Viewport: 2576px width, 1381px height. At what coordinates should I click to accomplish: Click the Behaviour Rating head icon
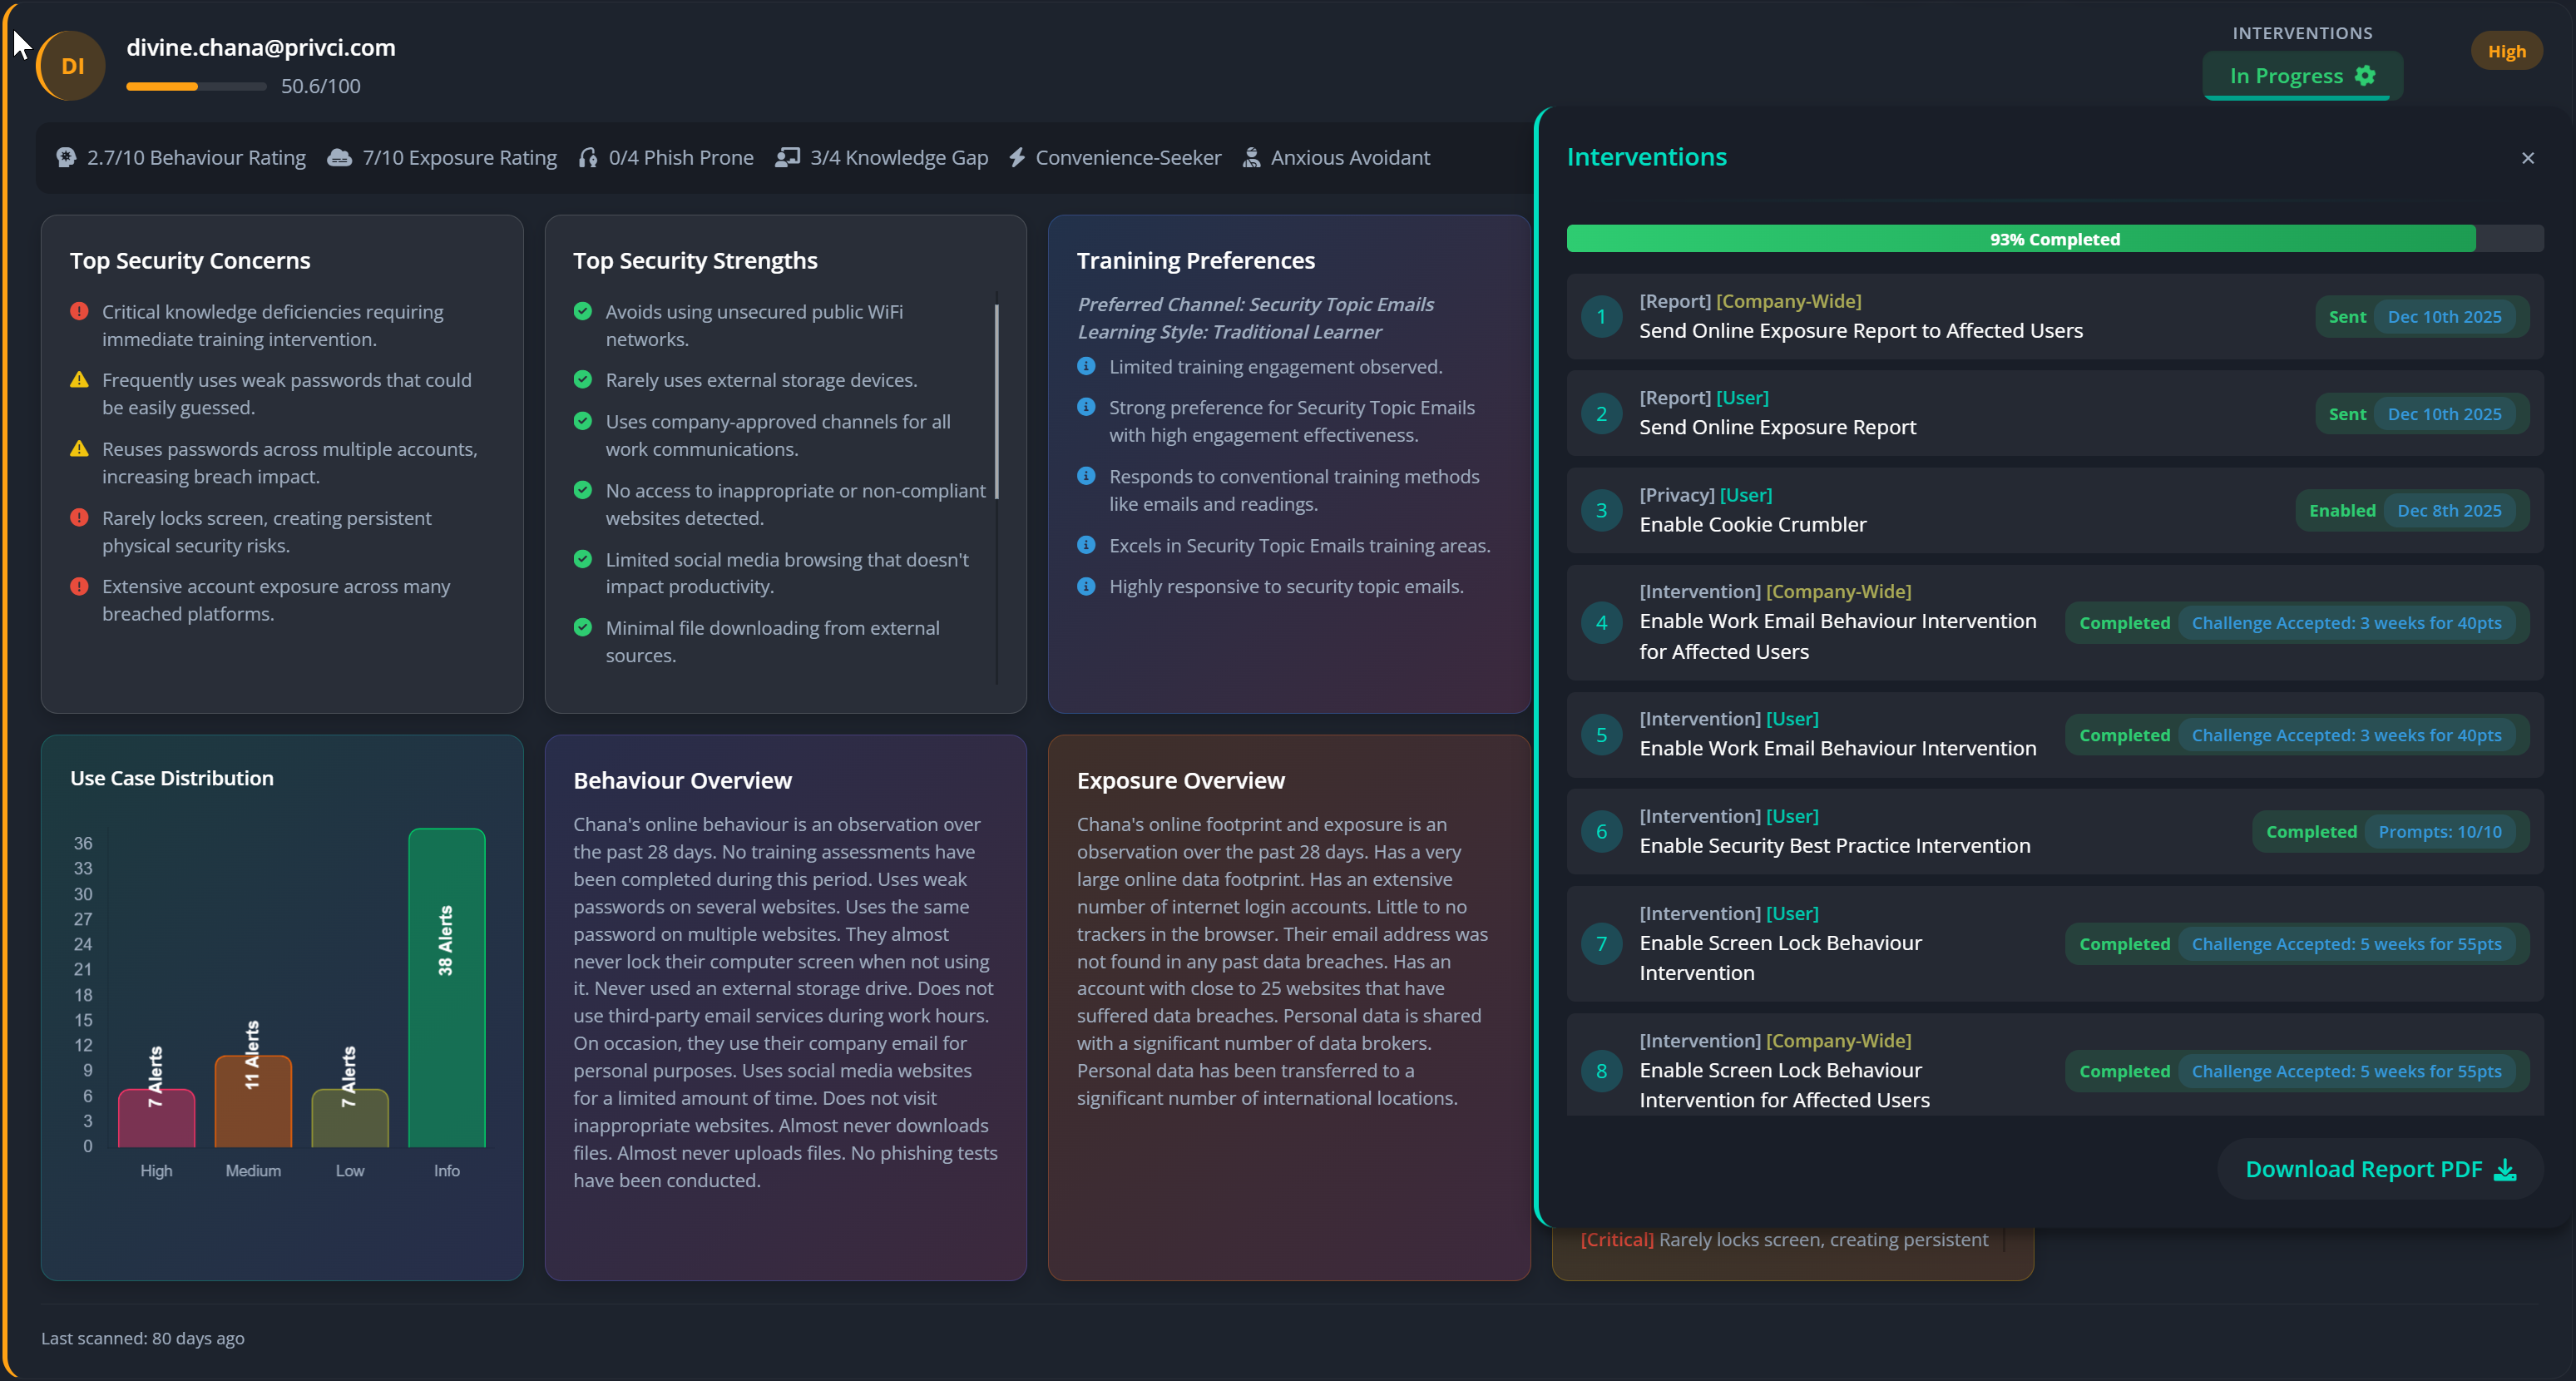click(66, 157)
